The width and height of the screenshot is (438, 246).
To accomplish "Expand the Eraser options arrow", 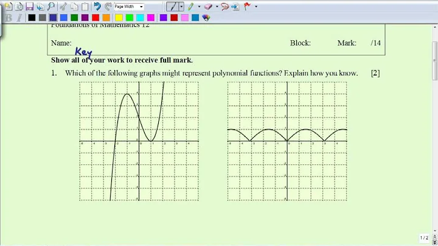I will (x=217, y=7).
